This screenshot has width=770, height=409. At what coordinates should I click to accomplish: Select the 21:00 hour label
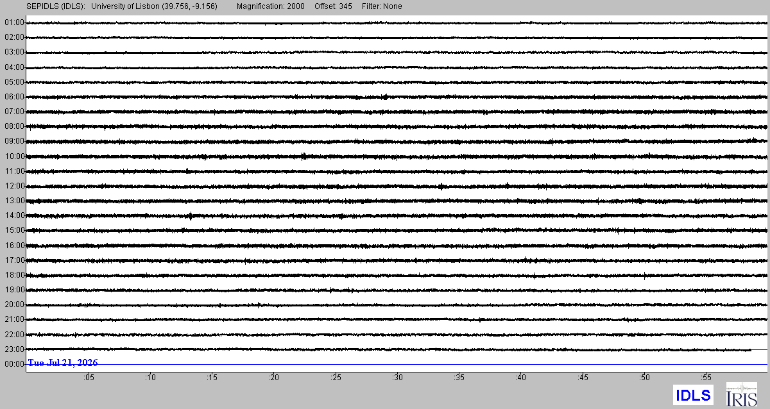(x=14, y=319)
